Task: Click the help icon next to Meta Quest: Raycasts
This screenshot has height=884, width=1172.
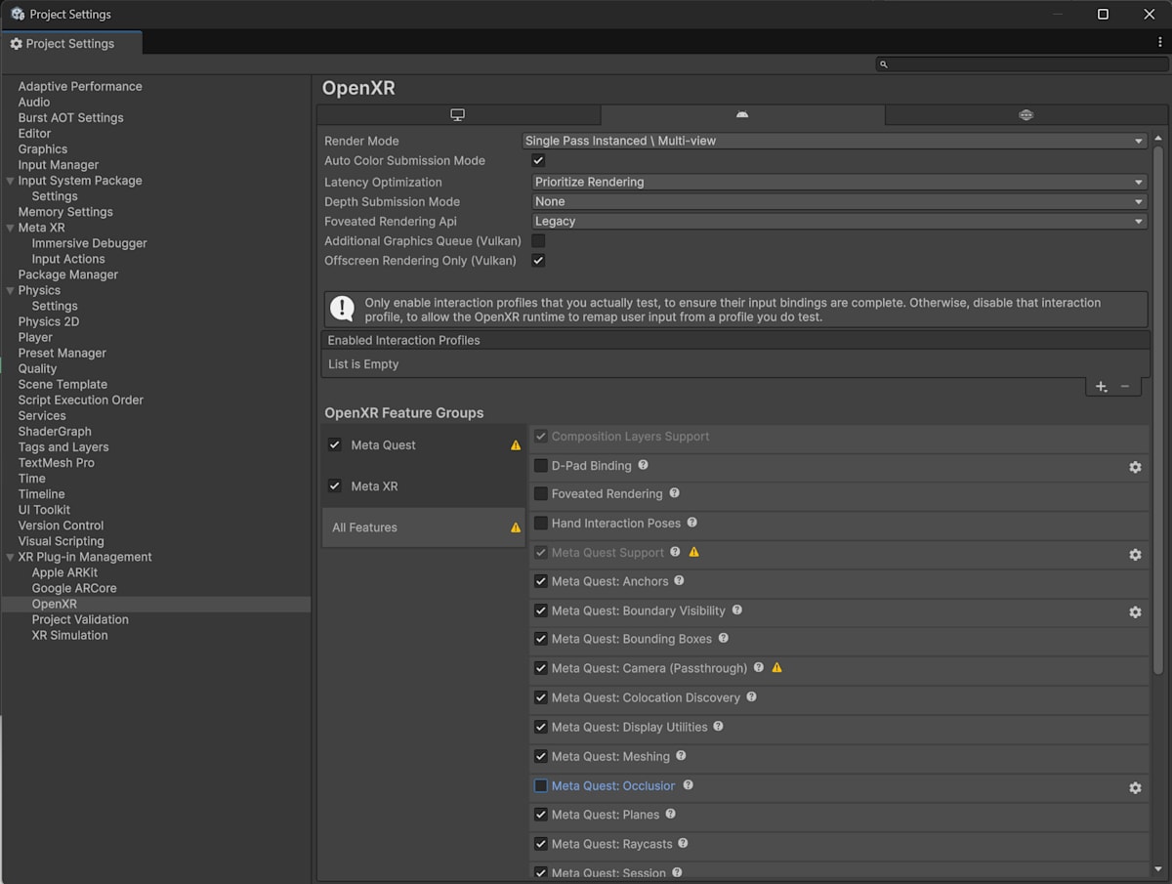Action: [x=683, y=843]
